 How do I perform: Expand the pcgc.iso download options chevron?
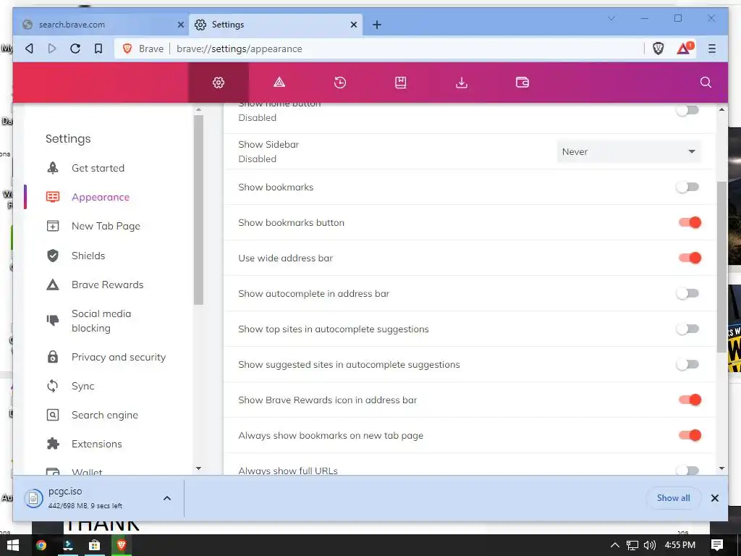click(x=167, y=498)
